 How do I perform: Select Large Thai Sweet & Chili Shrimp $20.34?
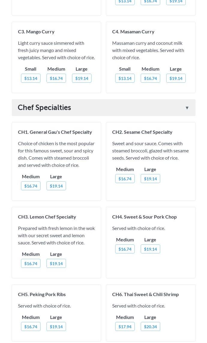tap(150, 326)
